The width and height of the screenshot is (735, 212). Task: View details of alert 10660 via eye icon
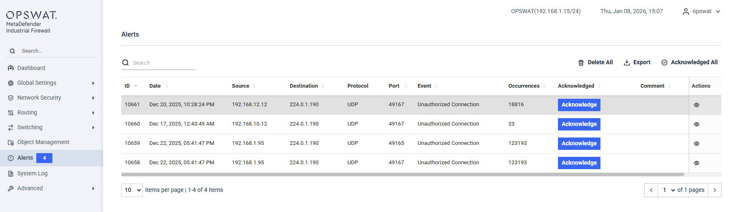tap(697, 124)
